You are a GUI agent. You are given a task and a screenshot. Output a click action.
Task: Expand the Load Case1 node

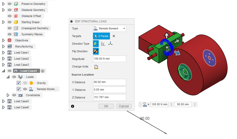click(x=3, y=53)
